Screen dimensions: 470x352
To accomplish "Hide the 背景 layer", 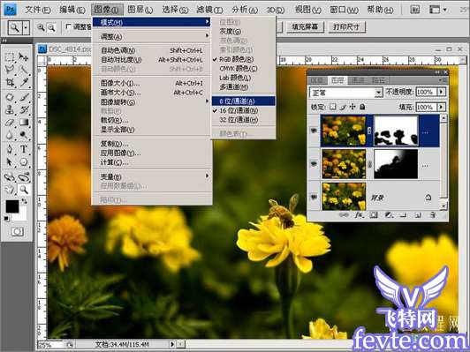I will point(314,197).
